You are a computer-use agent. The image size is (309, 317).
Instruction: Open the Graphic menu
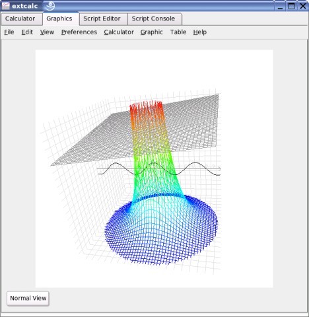[151, 32]
